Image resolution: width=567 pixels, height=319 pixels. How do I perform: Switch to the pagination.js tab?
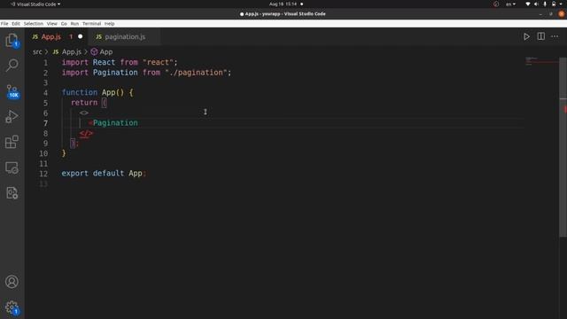[125, 36]
